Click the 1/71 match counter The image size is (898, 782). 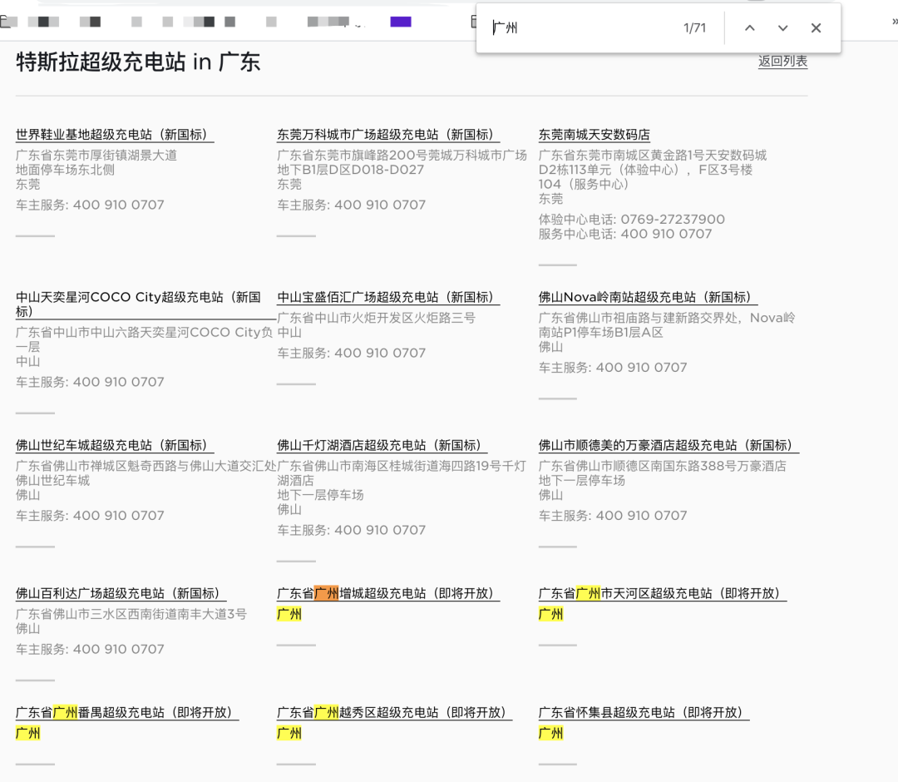[694, 28]
